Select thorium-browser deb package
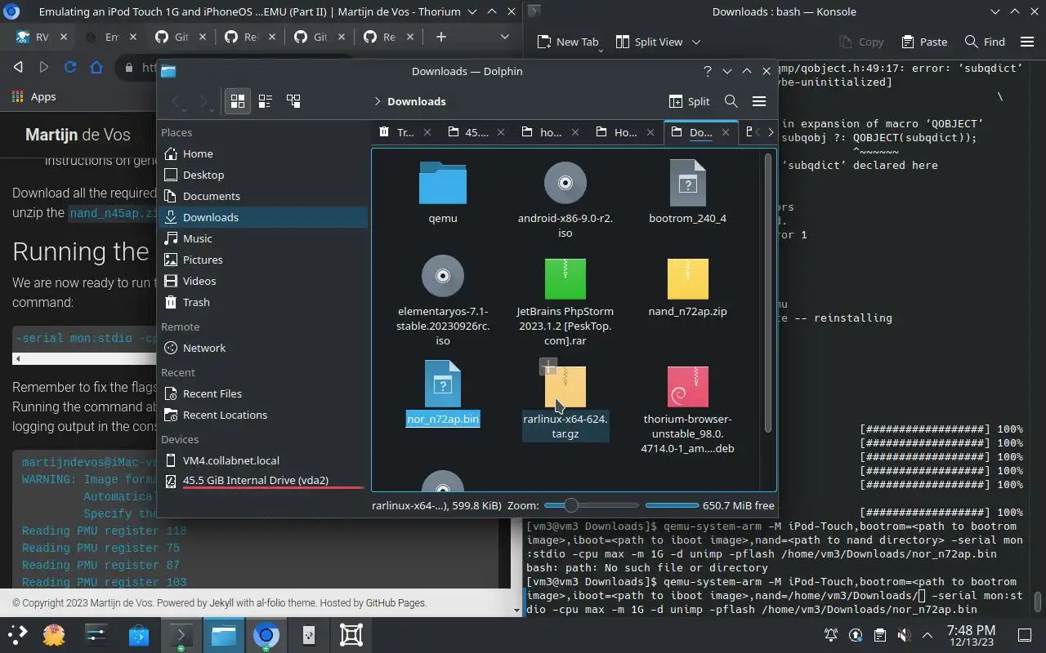Screen dimensions: 1046x653 pos(687,408)
